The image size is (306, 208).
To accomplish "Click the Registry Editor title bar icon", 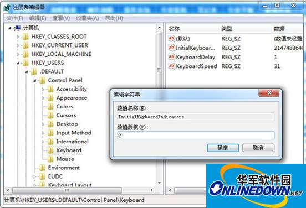I will click(x=7, y=8).
